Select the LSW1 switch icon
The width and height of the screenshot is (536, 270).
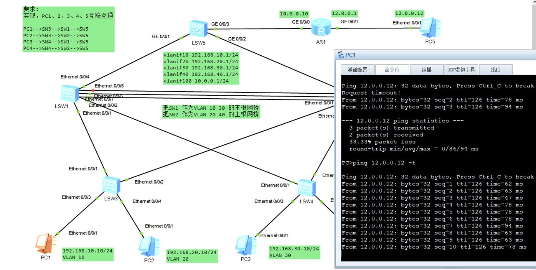(69, 94)
